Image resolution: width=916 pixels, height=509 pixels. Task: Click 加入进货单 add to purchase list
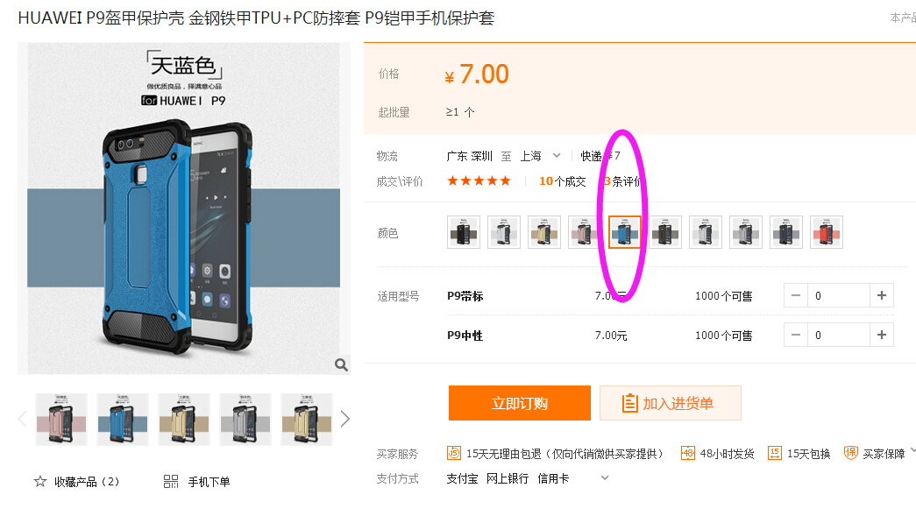pos(670,403)
